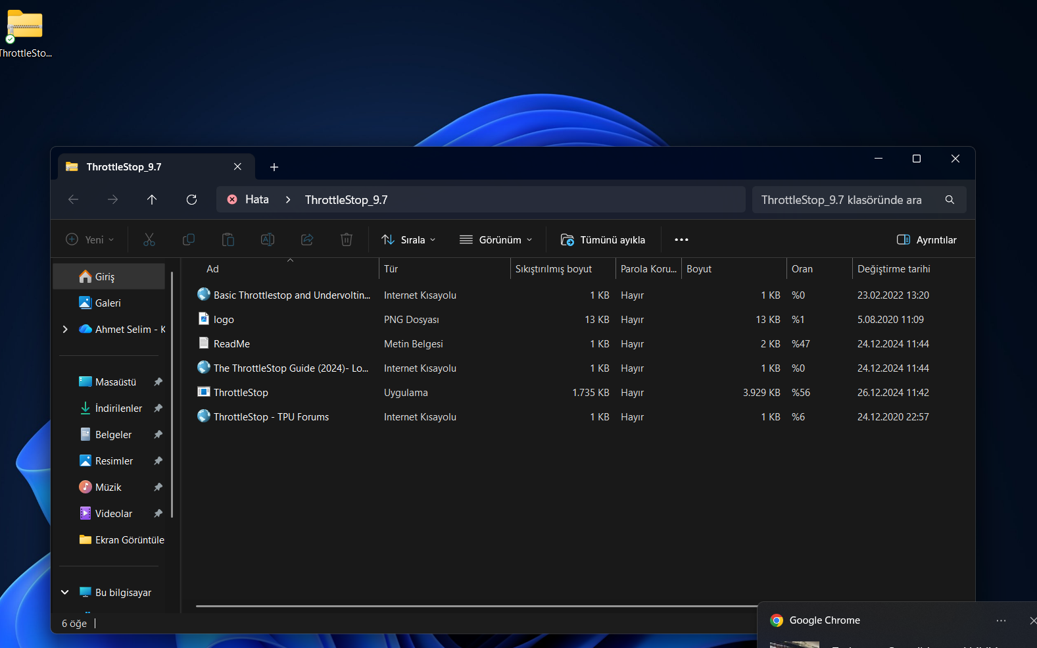
Task: Sort by the Boyut column header
Action: coord(734,269)
